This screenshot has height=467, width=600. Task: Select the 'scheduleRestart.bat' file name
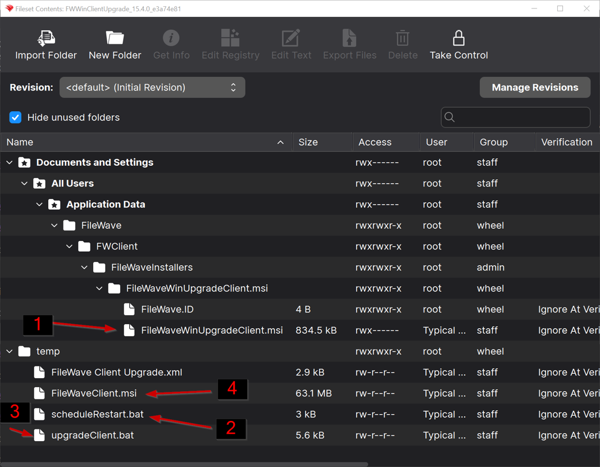pos(97,414)
